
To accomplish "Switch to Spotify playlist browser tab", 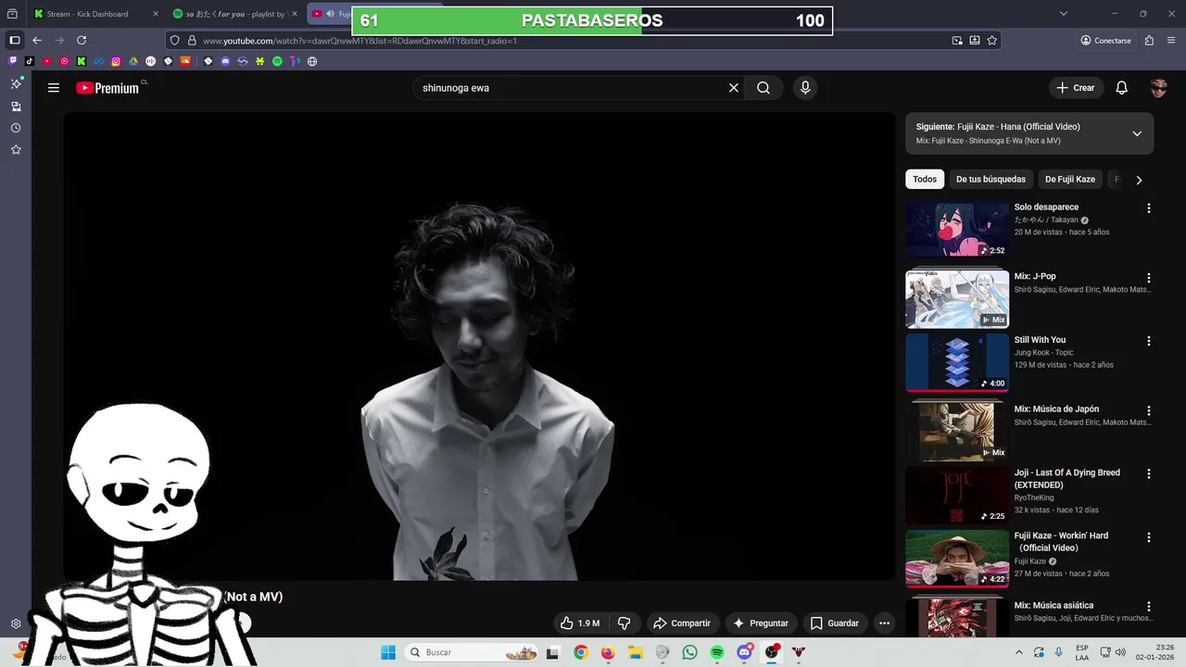I will [235, 14].
